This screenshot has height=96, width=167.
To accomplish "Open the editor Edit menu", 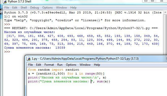I will 39,65.
